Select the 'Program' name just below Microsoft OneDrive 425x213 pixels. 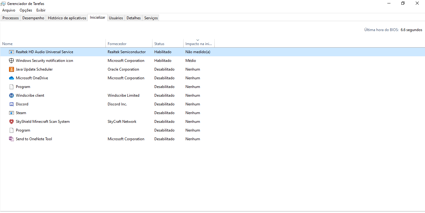coord(23,87)
